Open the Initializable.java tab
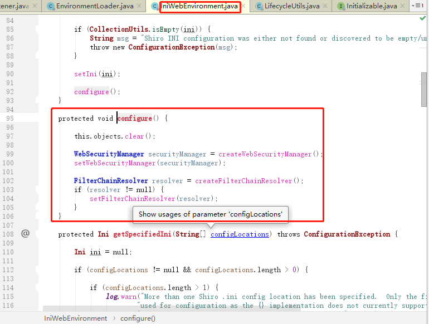The image size is (429, 324). click(372, 6)
